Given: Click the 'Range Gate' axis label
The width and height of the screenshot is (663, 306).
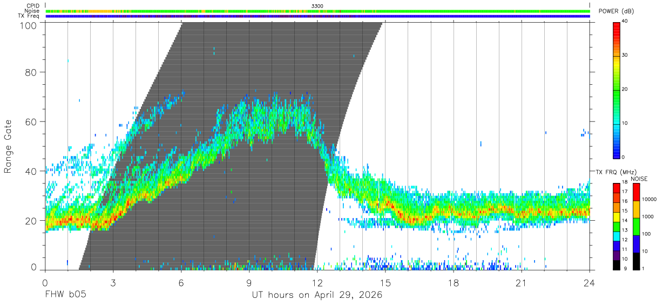Looking at the screenshot, I should (8, 146).
